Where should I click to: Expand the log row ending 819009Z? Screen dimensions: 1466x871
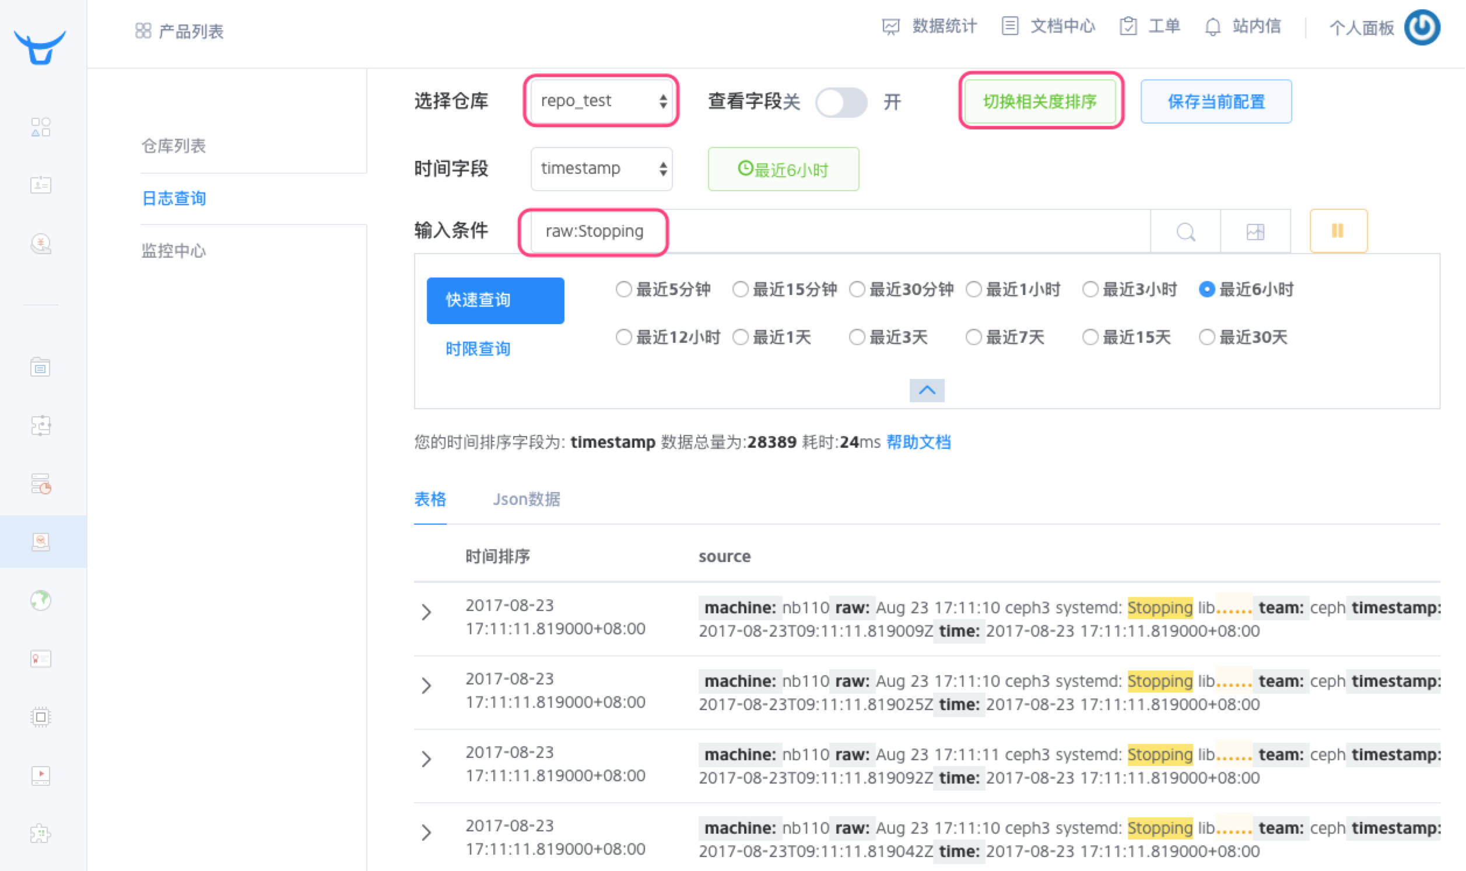click(x=427, y=612)
